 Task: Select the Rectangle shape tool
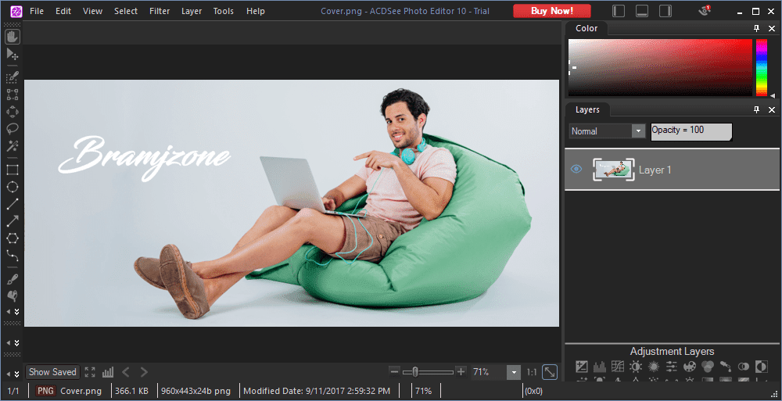[x=13, y=170]
